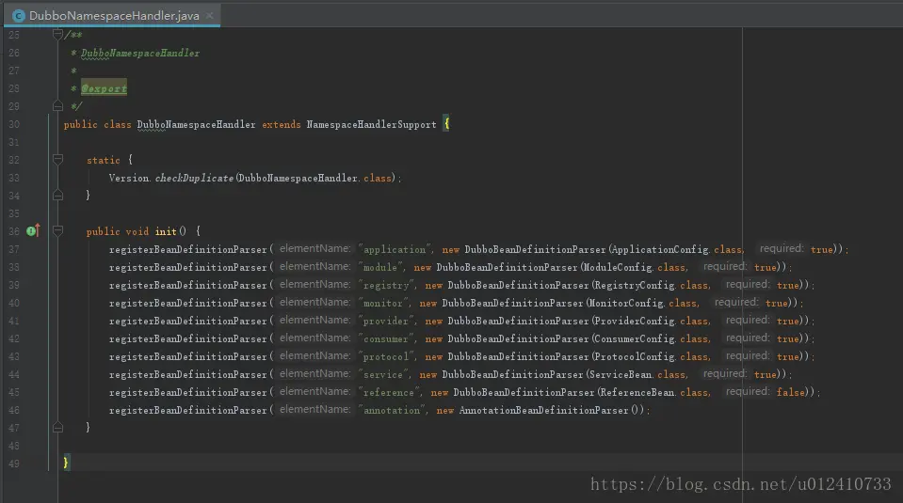Click the static block end fold marker at line 34
The width and height of the screenshot is (903, 503).
[57, 196]
